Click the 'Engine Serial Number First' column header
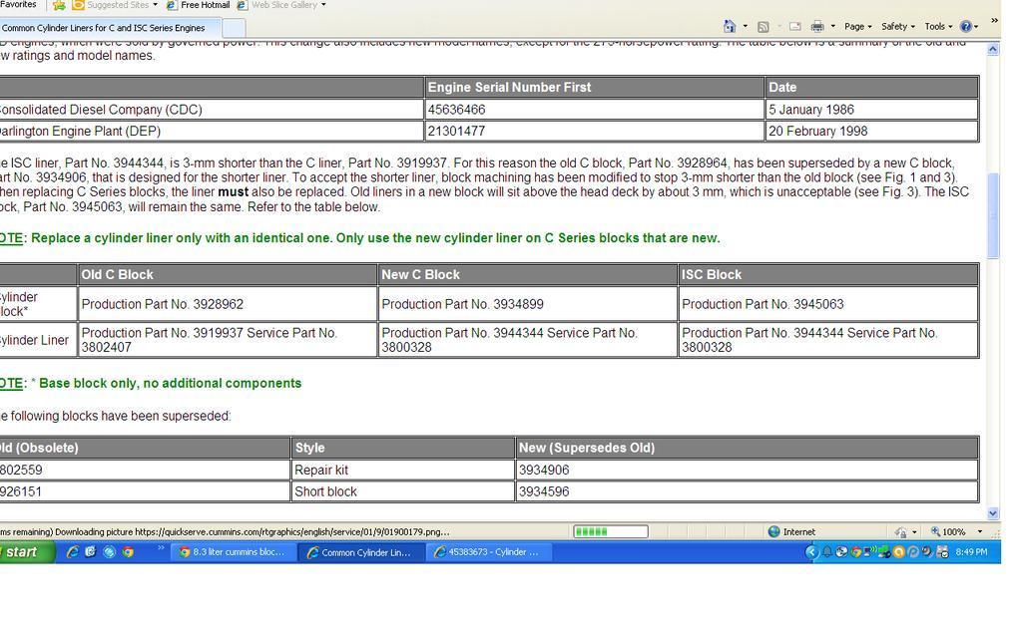This screenshot has width=1022, height=638. coord(594,88)
